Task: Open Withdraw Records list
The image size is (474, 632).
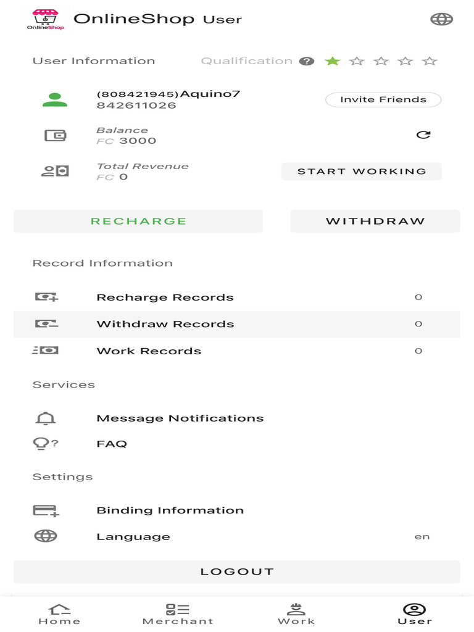Action: tap(237, 324)
